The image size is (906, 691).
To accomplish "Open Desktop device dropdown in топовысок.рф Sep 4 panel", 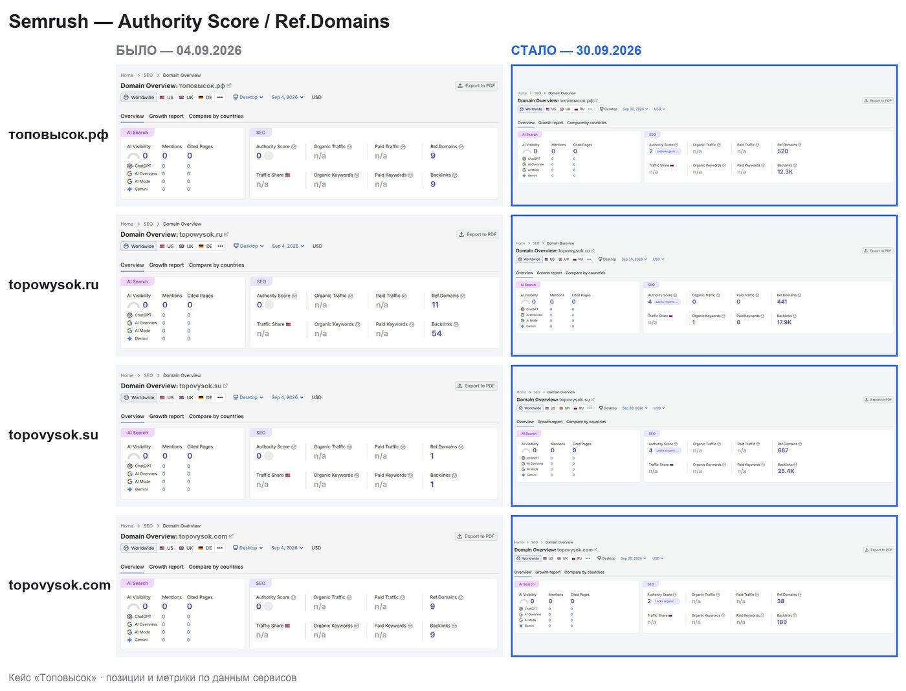I will (x=249, y=98).
